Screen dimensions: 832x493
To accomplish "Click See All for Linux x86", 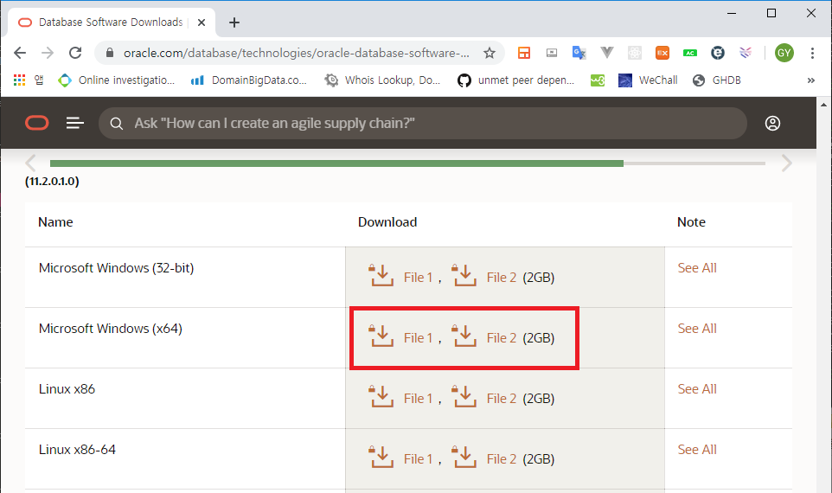I will (x=697, y=389).
